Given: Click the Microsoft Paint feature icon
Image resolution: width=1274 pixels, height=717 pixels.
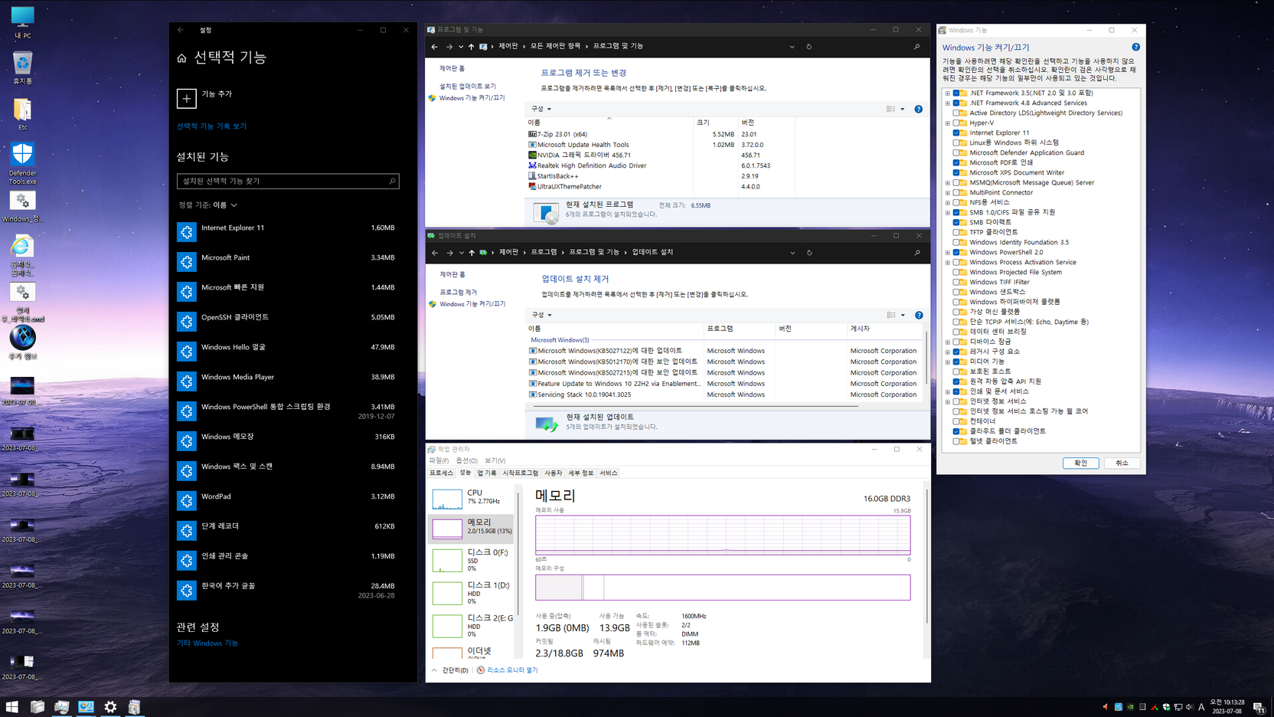Looking at the screenshot, I should (x=186, y=262).
